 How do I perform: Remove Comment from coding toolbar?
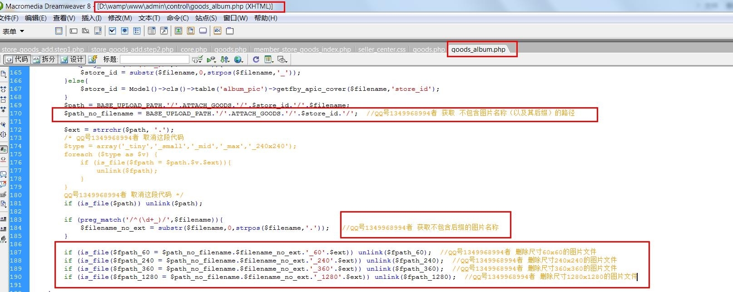point(4,183)
